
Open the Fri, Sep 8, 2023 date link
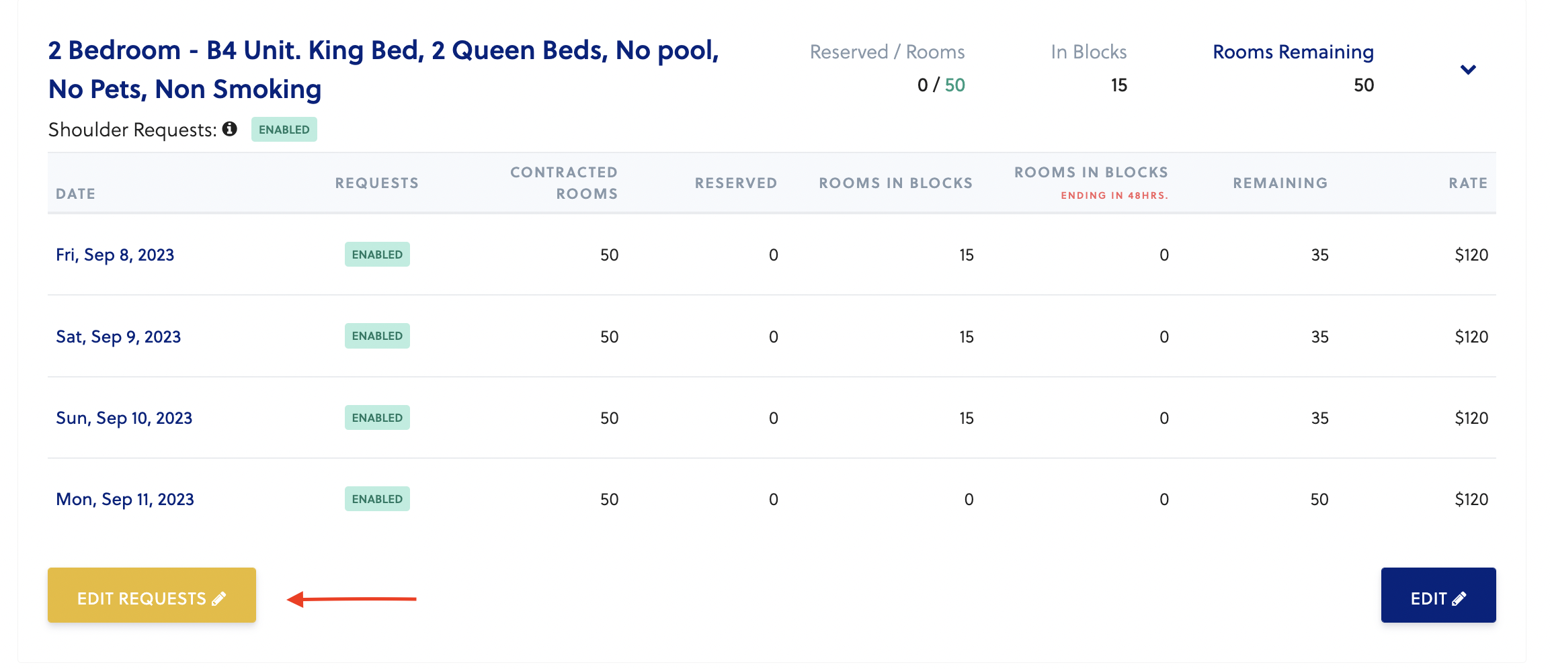[115, 255]
